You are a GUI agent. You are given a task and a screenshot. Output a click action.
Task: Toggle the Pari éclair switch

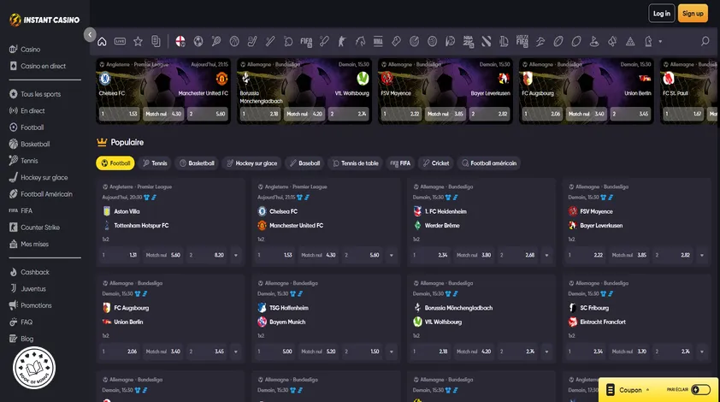pos(700,389)
